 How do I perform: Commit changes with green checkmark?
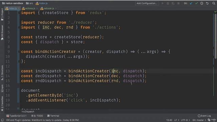tap(196, 3)
